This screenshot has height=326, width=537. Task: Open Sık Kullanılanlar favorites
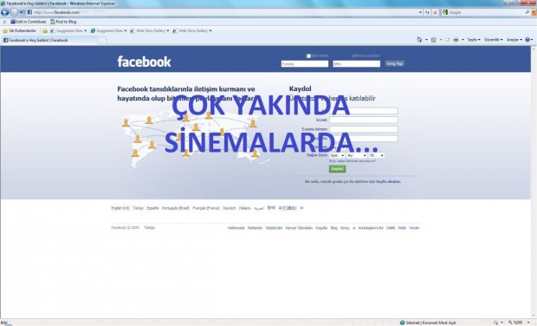pos(19,31)
